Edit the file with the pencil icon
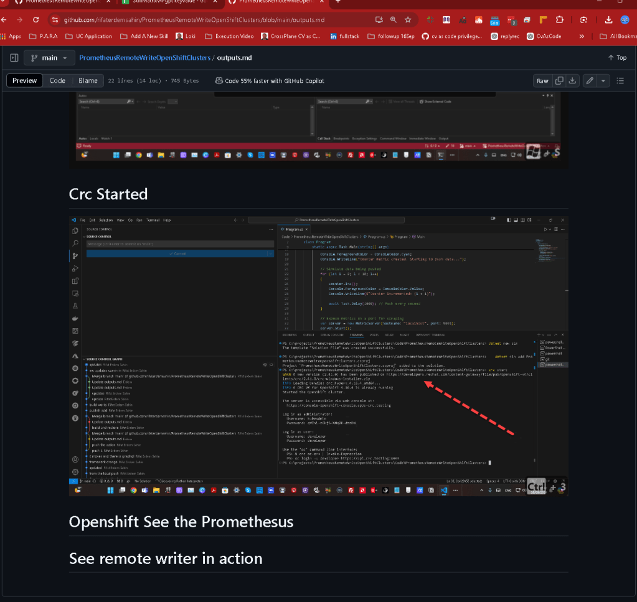 (x=590, y=81)
